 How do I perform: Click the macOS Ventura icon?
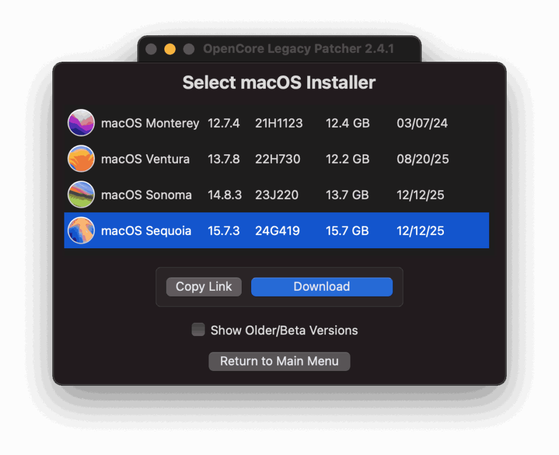81,159
